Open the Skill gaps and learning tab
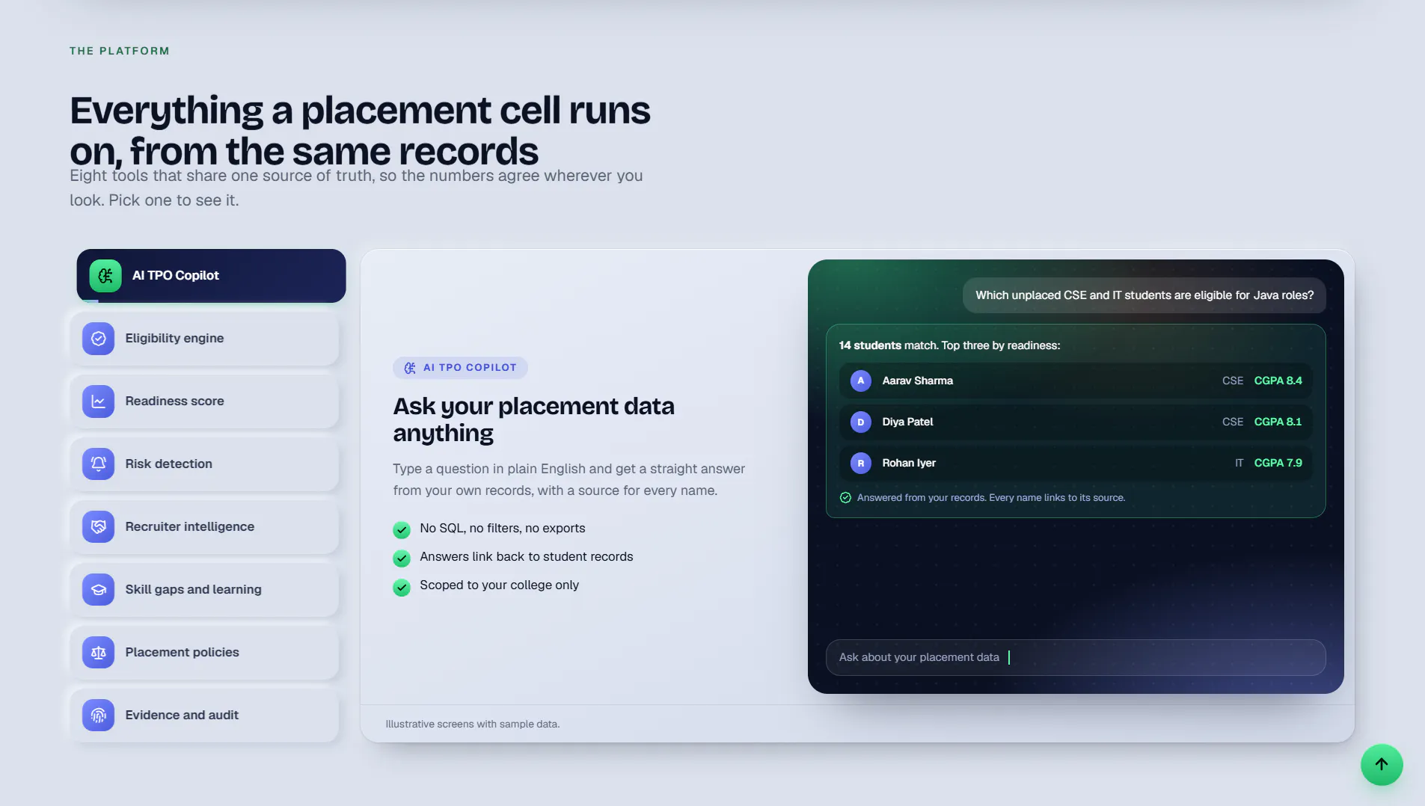1425x806 pixels. [203, 590]
